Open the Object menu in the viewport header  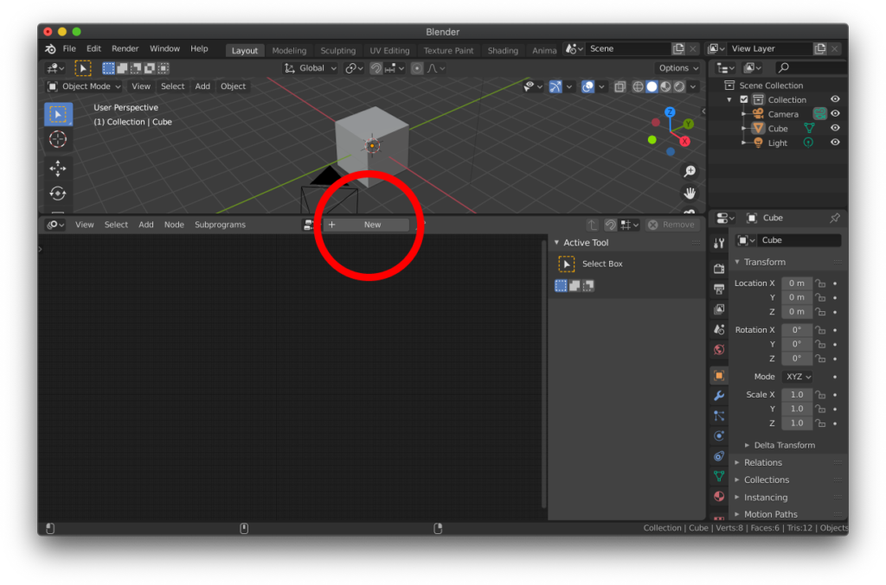[x=233, y=86]
